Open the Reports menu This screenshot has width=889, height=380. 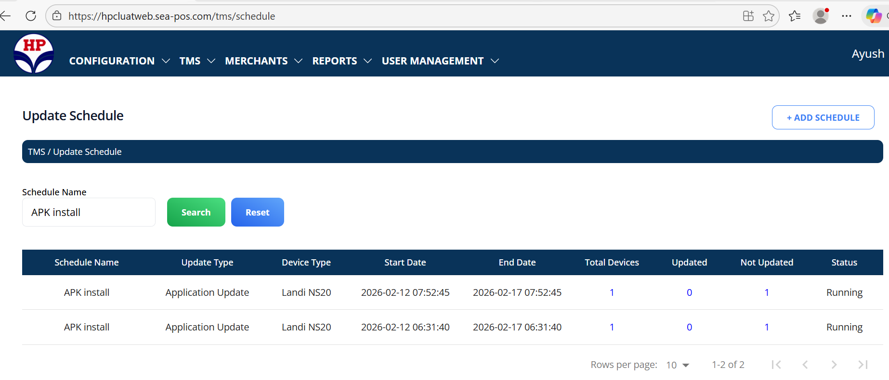click(341, 61)
